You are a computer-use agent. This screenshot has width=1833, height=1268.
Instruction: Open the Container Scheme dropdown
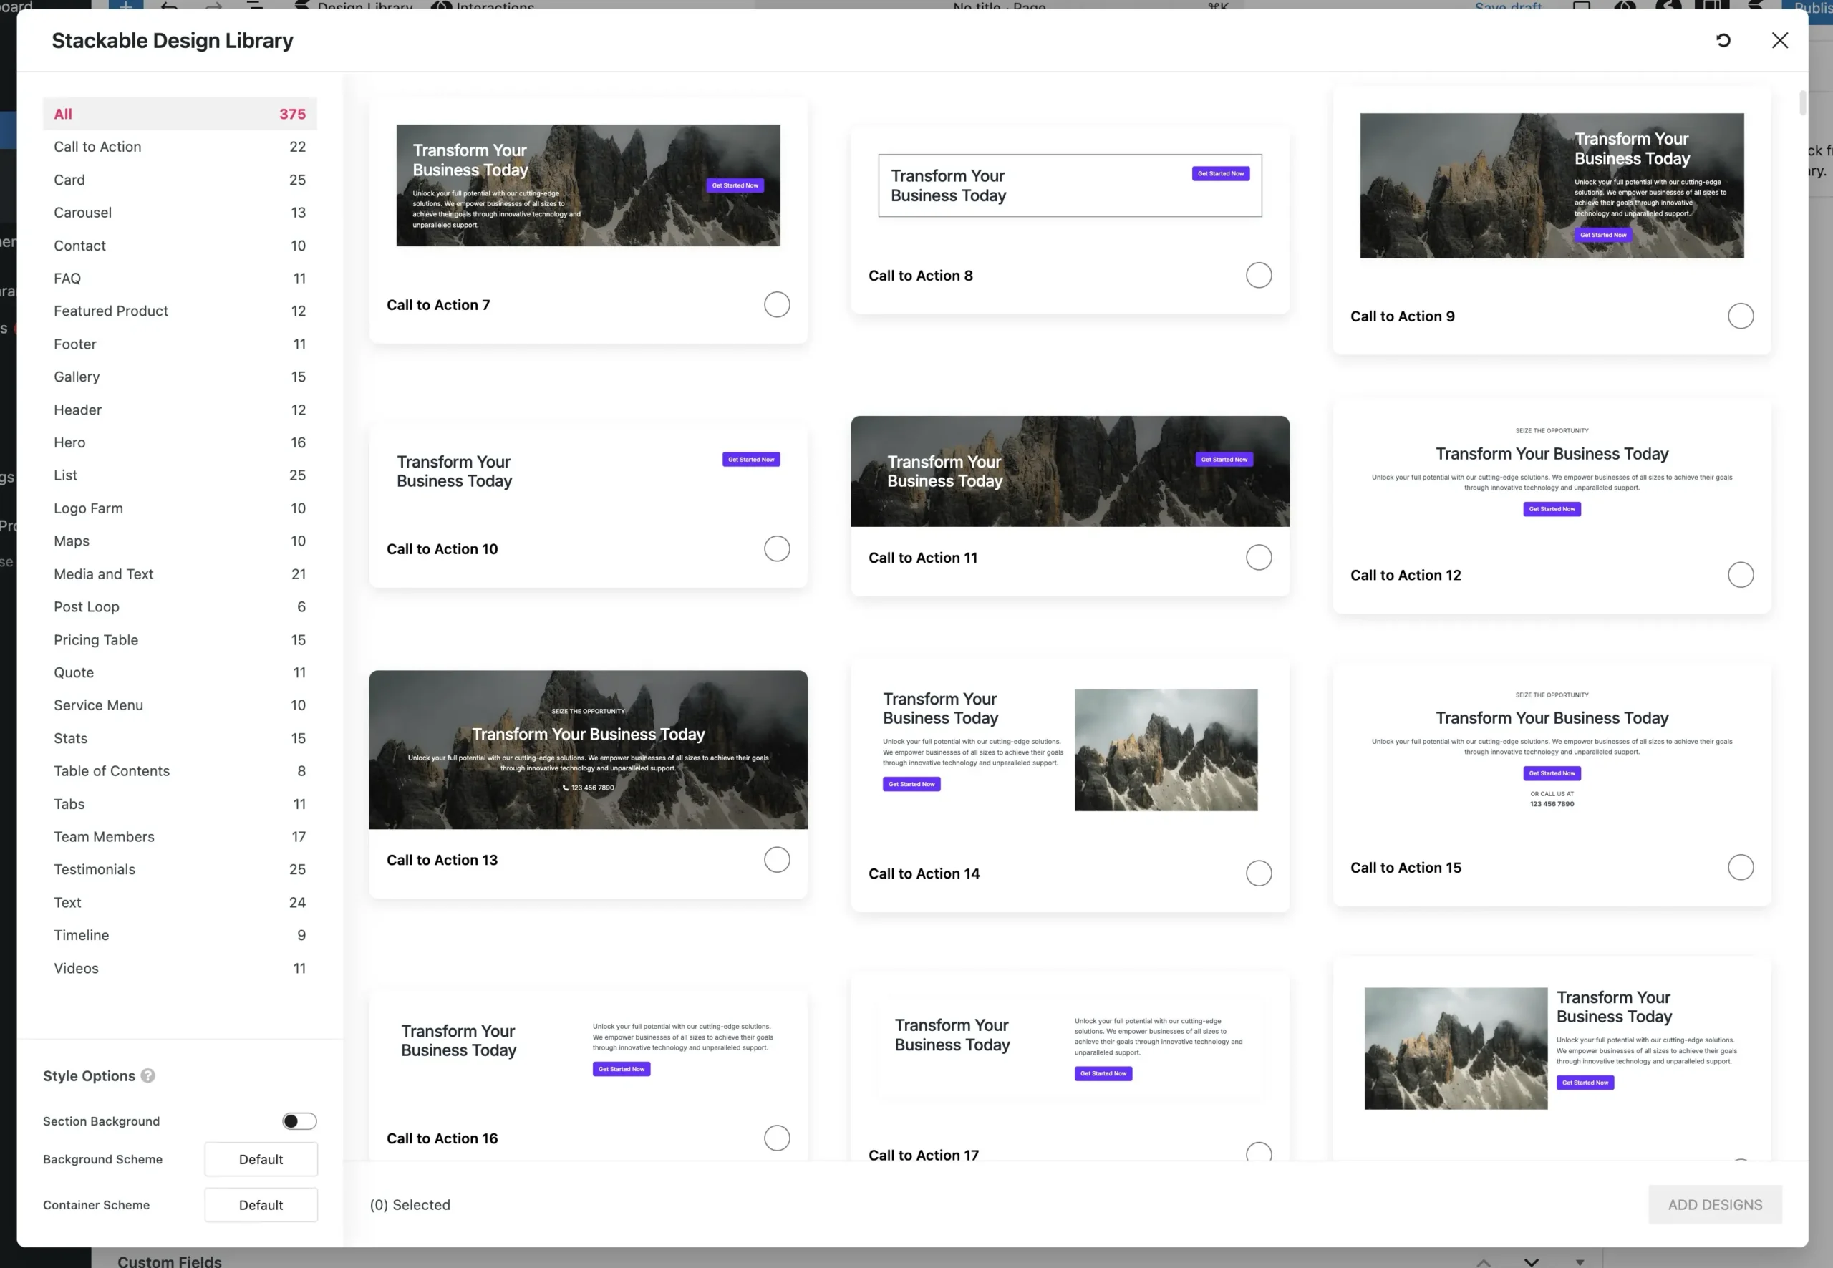(x=261, y=1204)
